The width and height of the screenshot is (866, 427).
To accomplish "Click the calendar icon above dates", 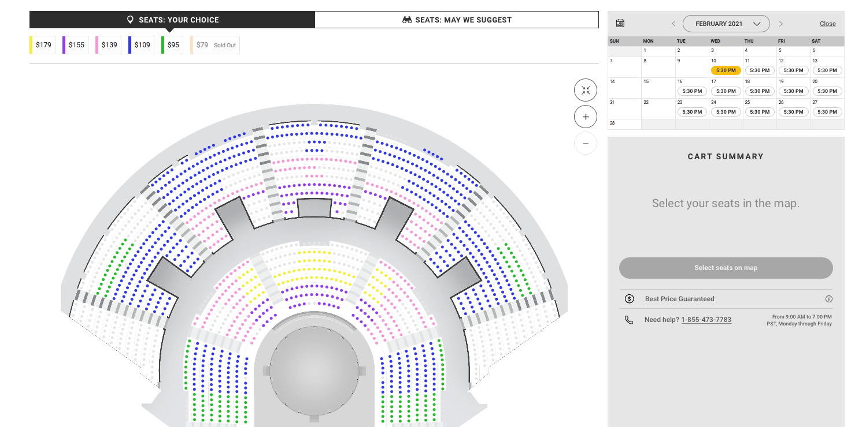I will pos(620,24).
